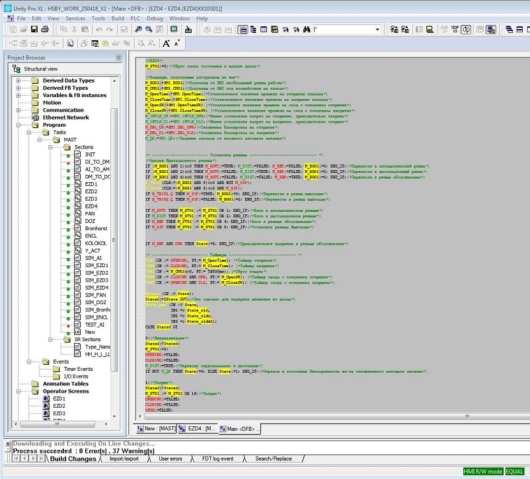Open the search text combo box dropdown
Viewport: 530px width, 479px height.
377,30
